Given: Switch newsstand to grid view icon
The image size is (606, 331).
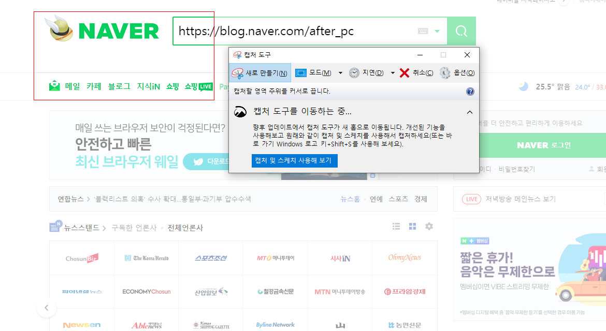Looking at the screenshot, I should point(412,227).
